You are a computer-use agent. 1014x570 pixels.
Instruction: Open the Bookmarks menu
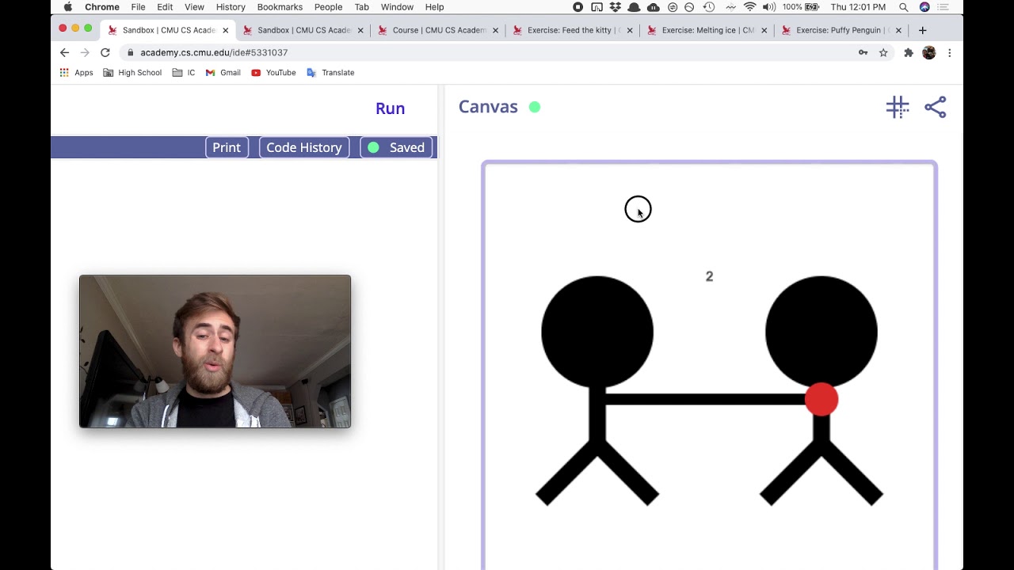280,7
